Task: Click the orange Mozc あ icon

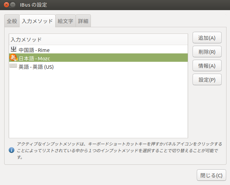Action: [13, 58]
